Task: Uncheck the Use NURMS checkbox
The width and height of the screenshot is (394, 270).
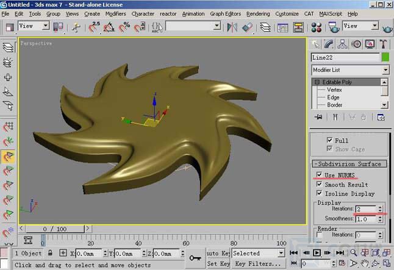Action: click(x=319, y=174)
